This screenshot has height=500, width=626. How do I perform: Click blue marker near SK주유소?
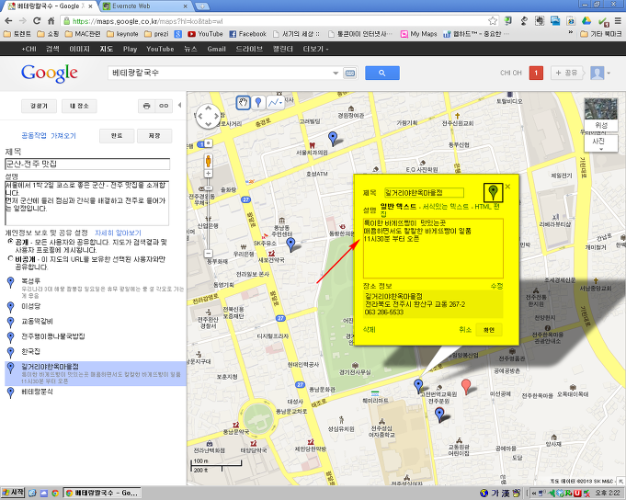[291, 244]
